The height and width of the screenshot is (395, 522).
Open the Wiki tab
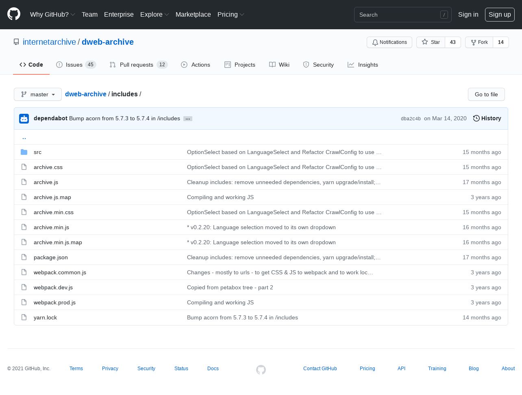pyautogui.click(x=279, y=65)
